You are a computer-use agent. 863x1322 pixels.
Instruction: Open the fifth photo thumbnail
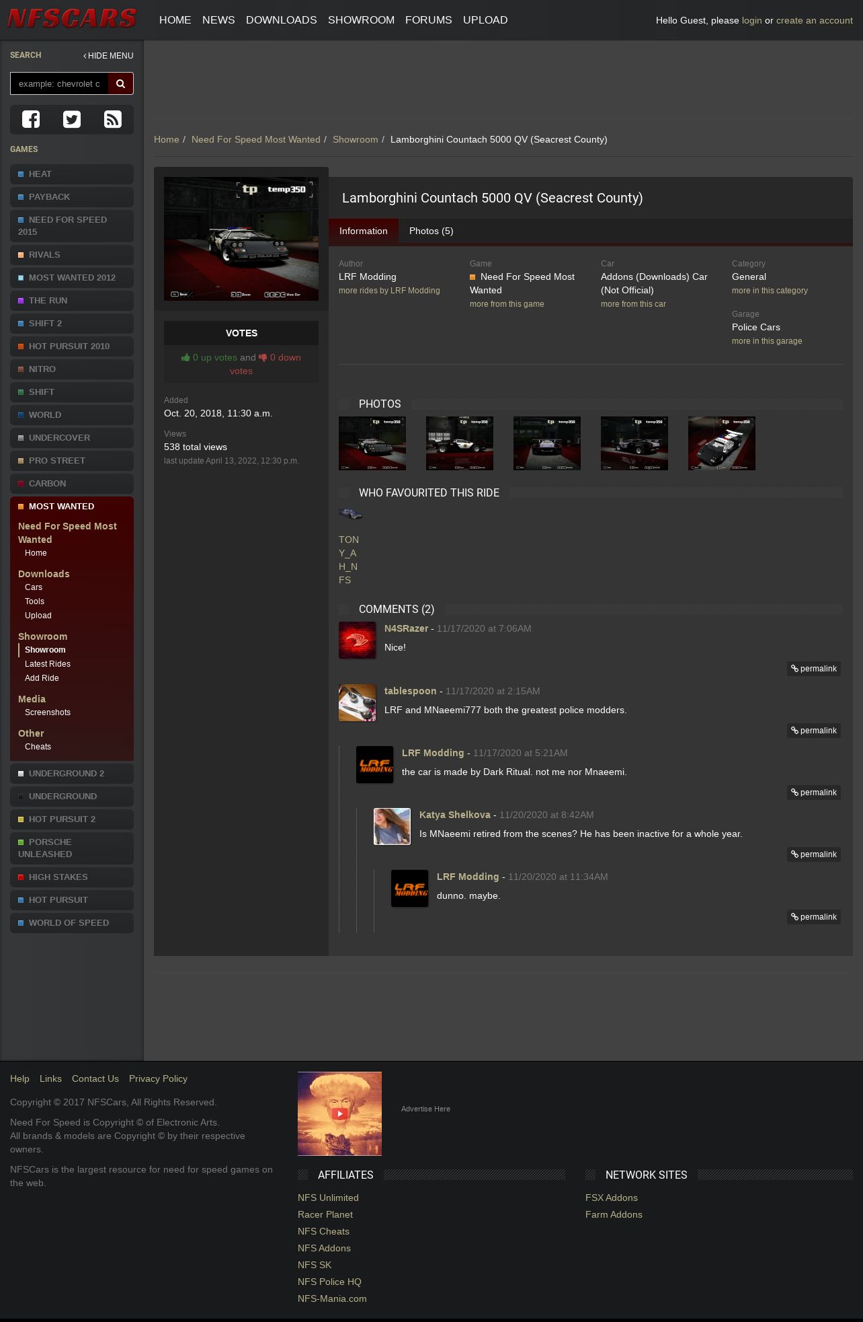click(x=722, y=443)
